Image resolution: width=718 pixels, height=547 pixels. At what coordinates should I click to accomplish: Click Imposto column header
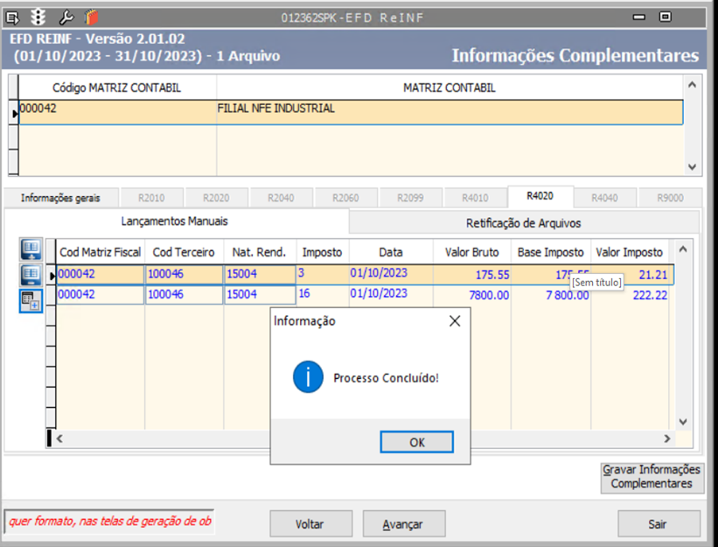pyautogui.click(x=323, y=252)
